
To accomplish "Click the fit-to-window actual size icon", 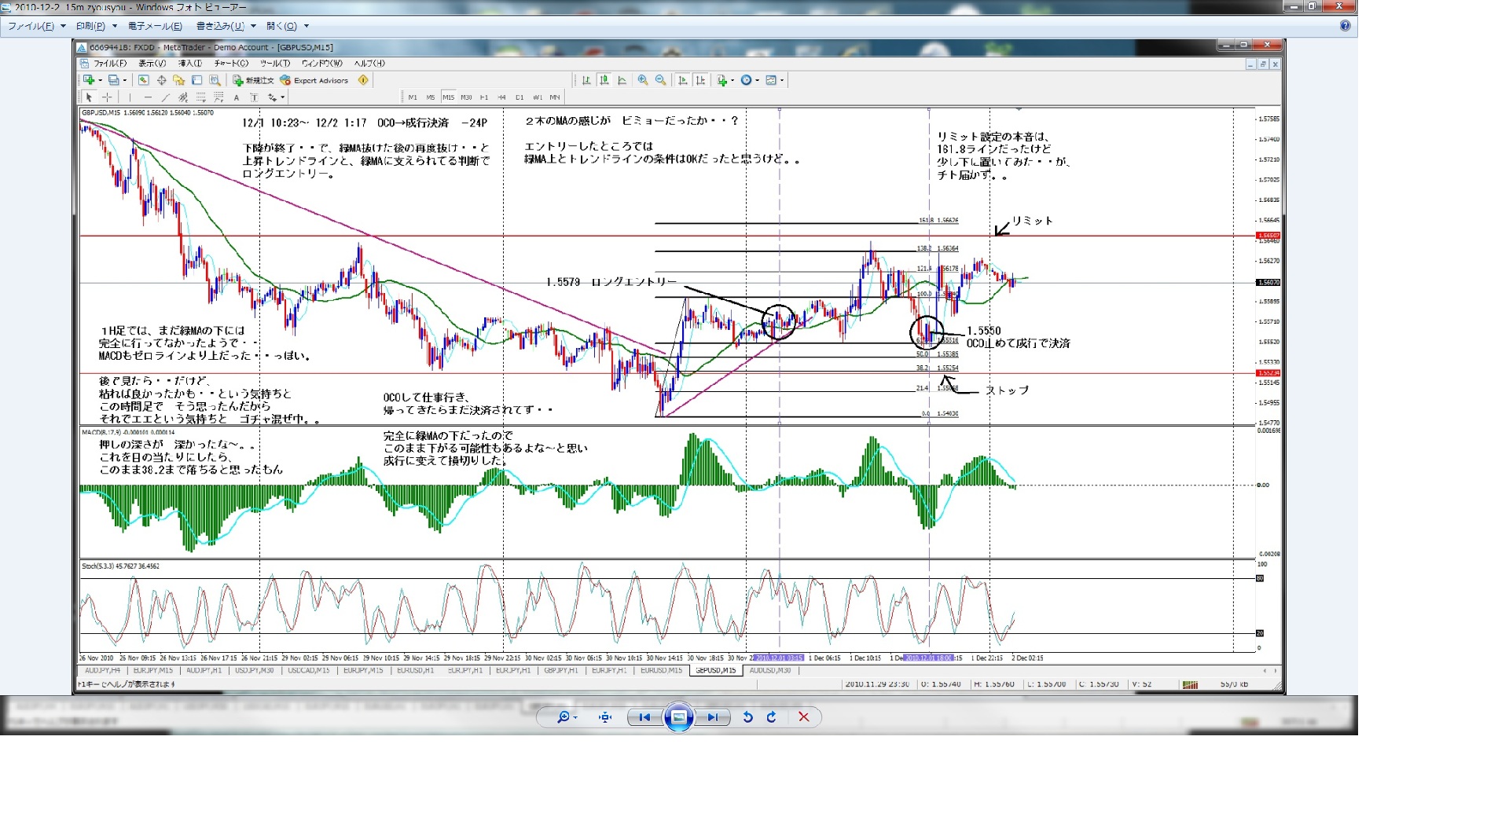I will coord(605,717).
